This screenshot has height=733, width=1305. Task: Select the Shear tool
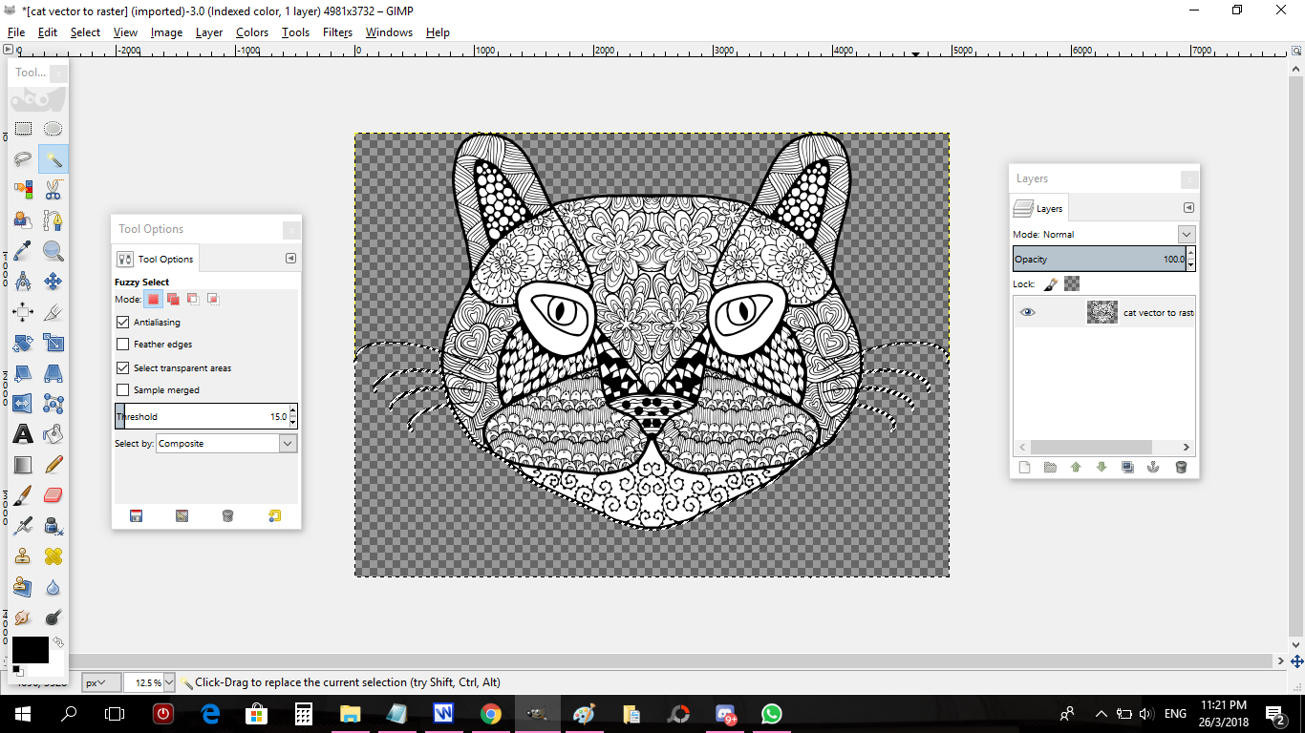[x=23, y=373]
